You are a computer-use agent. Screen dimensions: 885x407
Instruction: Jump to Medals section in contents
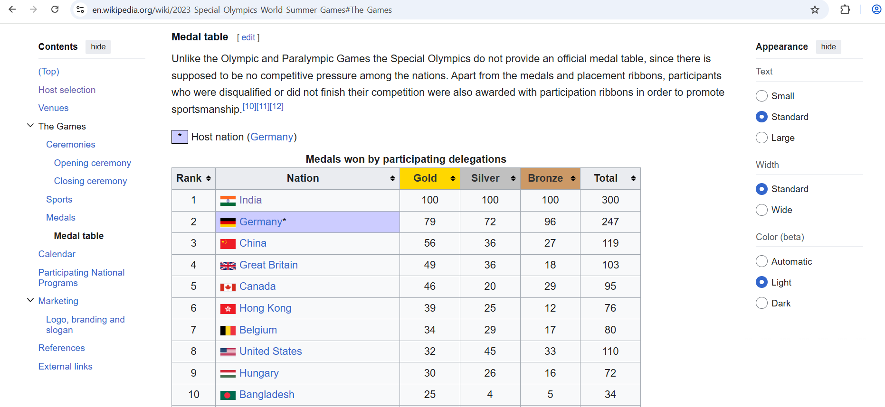coord(61,217)
